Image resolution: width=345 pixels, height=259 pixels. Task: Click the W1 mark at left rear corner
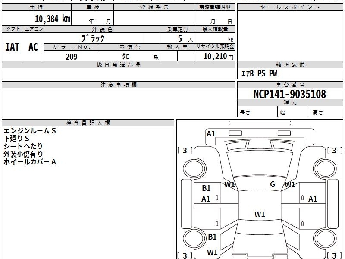(212, 252)
